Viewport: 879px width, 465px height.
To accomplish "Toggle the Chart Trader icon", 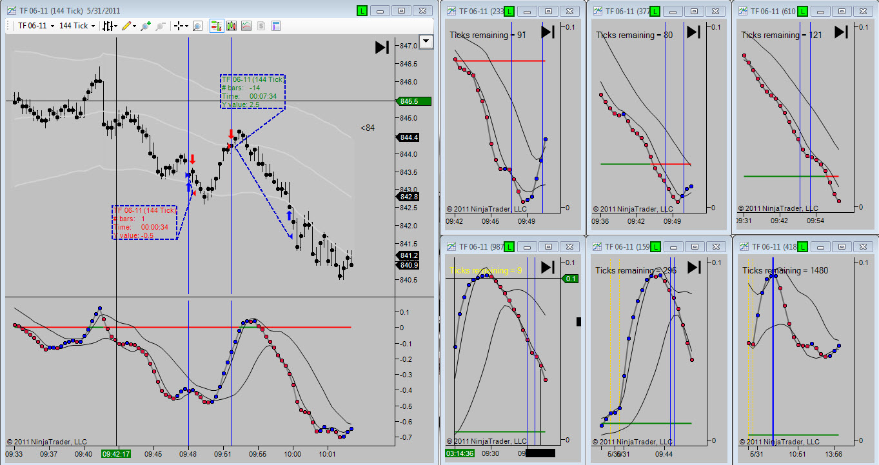I will [217, 26].
